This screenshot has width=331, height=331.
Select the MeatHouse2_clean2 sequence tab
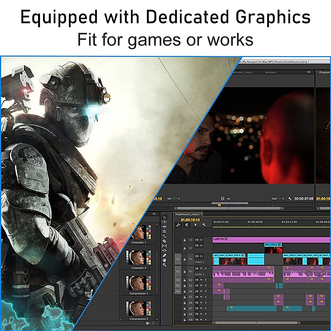click(x=187, y=214)
